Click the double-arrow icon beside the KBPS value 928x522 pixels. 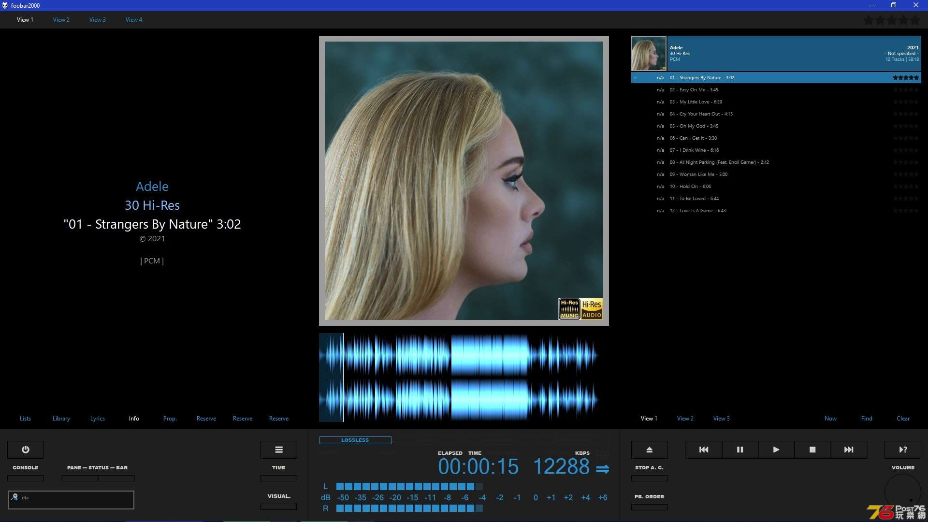point(603,469)
